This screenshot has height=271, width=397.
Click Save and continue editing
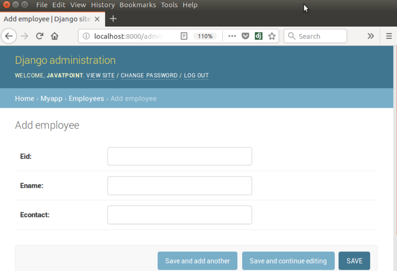(x=288, y=261)
